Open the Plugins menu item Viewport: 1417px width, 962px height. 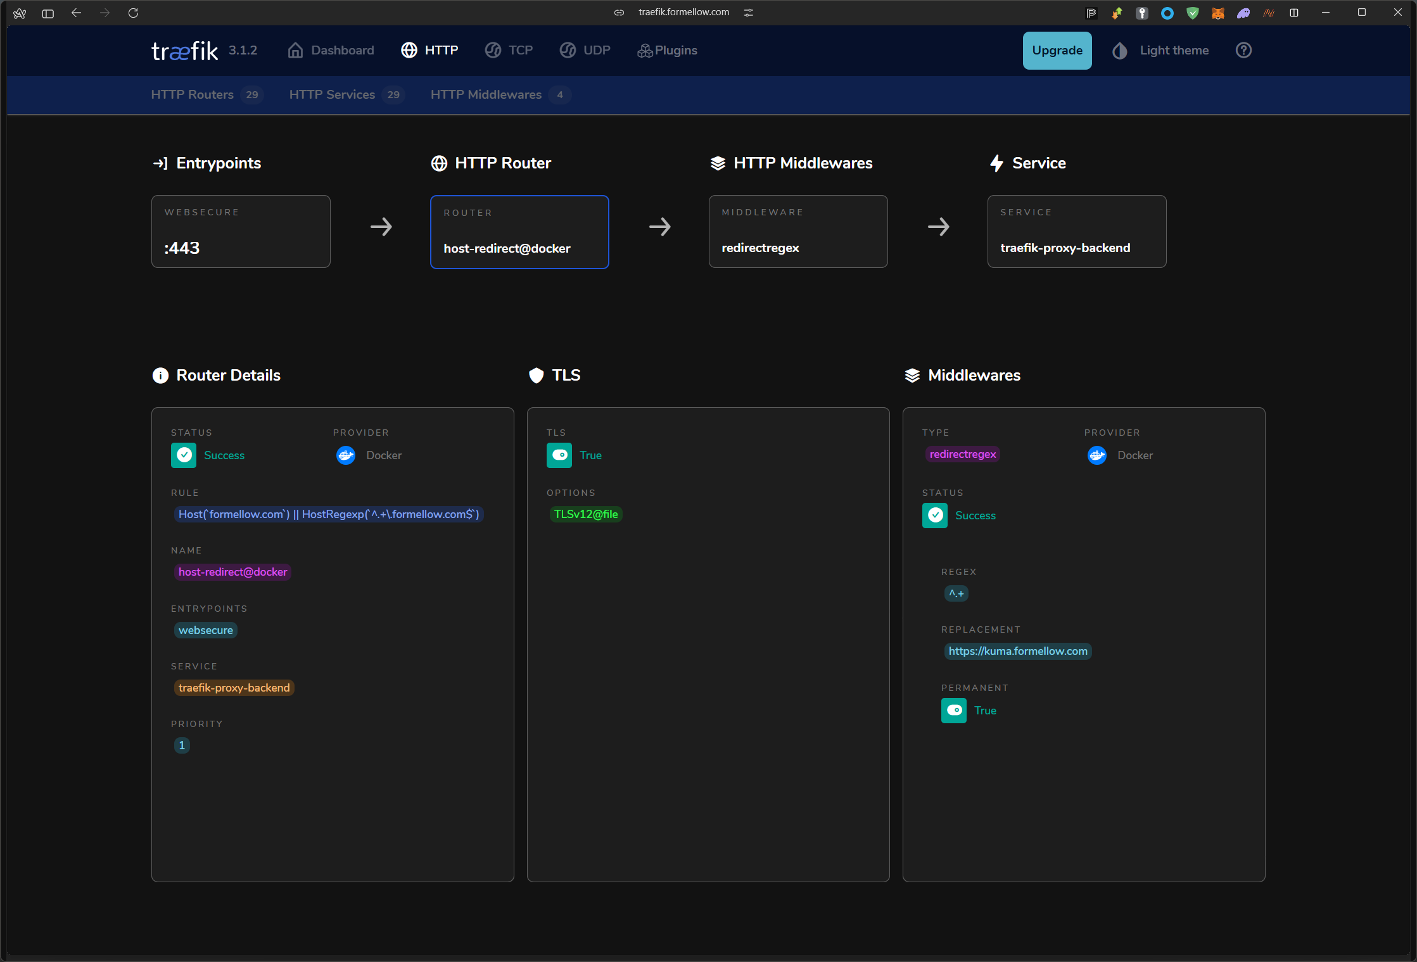(x=667, y=51)
